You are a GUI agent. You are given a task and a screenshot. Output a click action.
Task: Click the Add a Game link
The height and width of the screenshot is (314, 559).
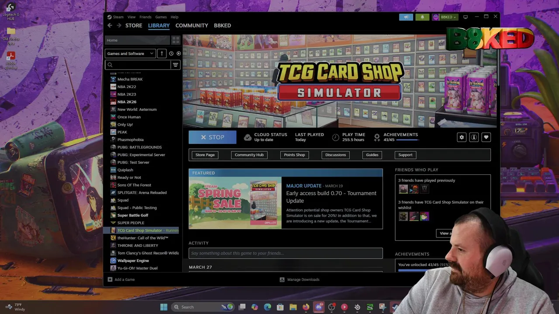point(124,280)
